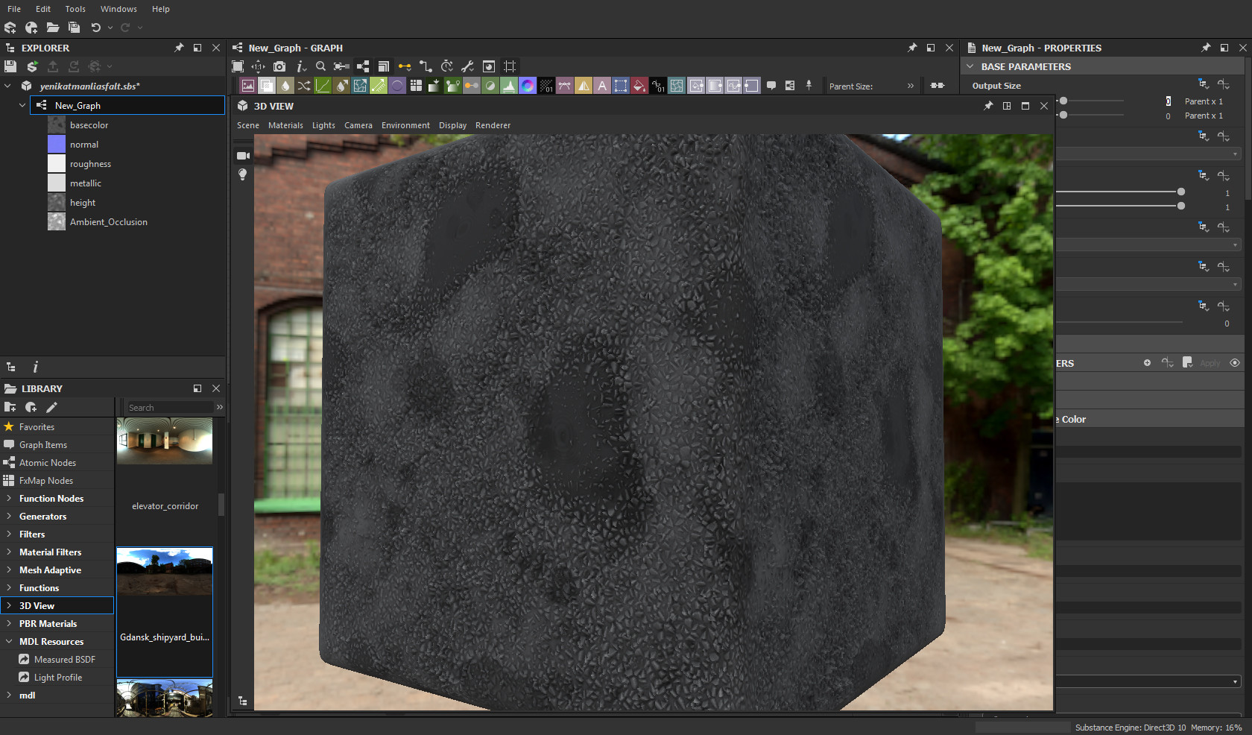Viewport: 1252px width, 735px height.
Task: Pin the New_Graph Properties panel
Action: pos(1205,47)
